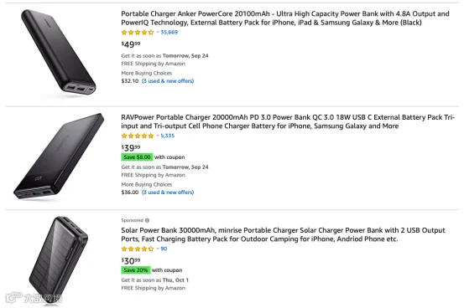The width and height of the screenshot is (464, 308).
Task: Expand Solar Power Bank rating chevron
Action: click(158, 249)
